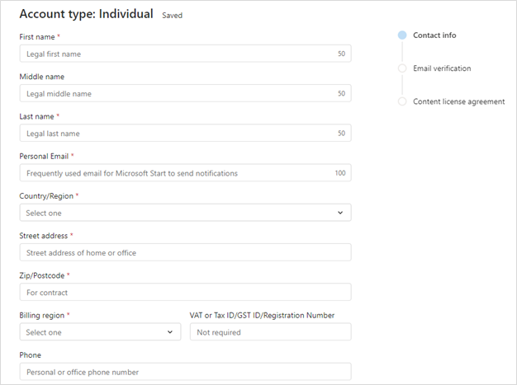Viewport: 517px width, 385px height.
Task: Open the Country/Region 'Select one' dropdown
Action: click(x=184, y=213)
